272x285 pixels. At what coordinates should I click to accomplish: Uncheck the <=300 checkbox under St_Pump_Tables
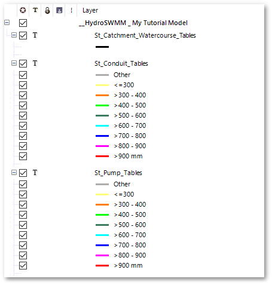pyautogui.click(x=23, y=195)
